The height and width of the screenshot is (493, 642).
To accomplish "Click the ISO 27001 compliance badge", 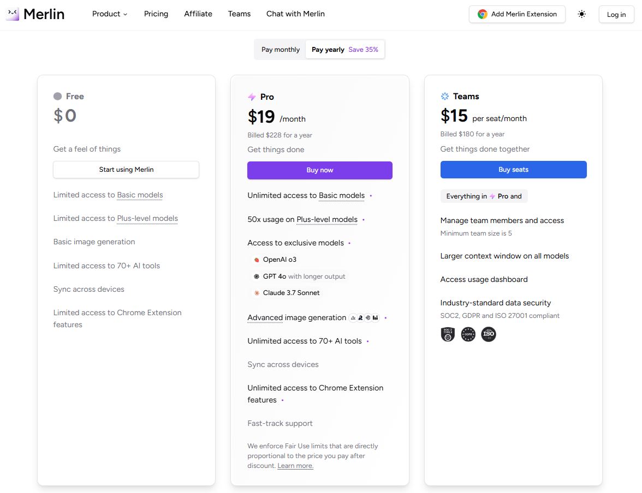I will coord(488,334).
